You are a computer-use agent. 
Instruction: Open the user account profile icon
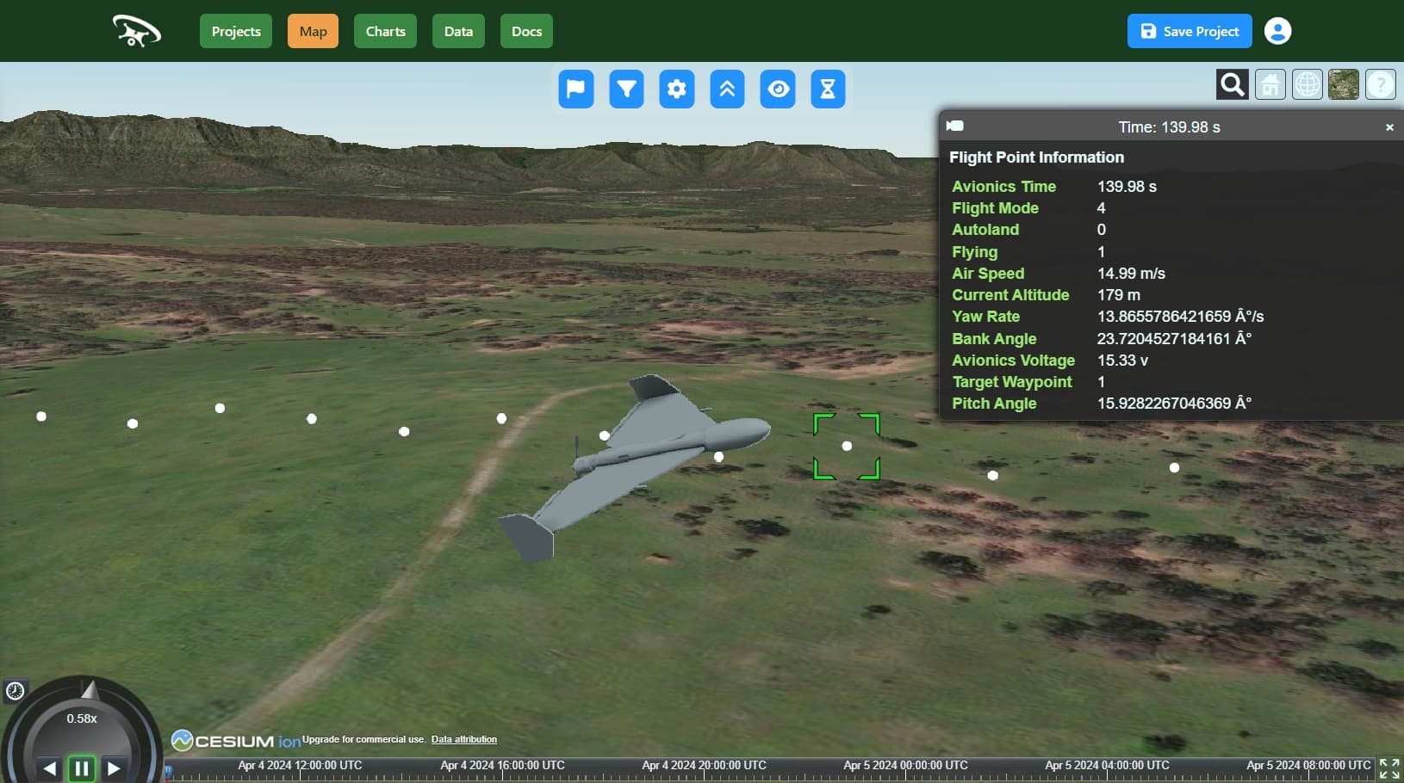point(1277,31)
